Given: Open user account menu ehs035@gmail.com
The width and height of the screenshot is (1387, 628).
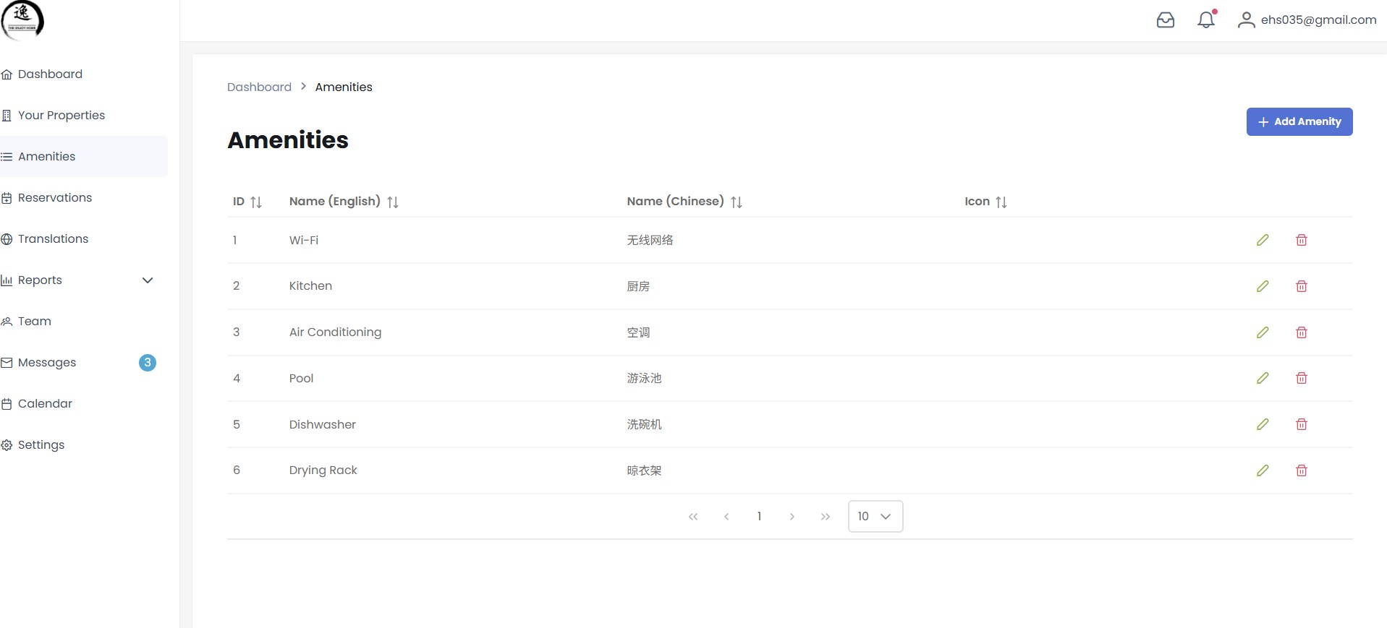Looking at the screenshot, I should click(x=1307, y=20).
